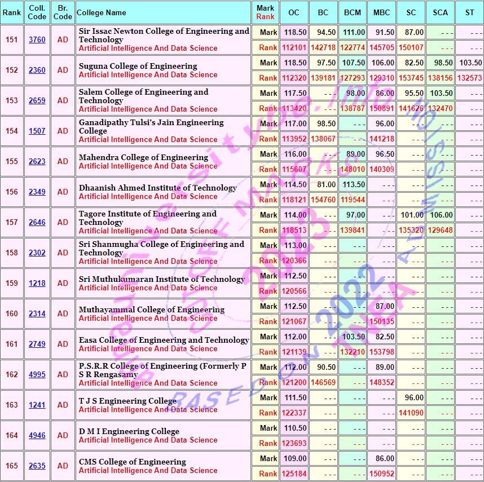Open link 2349 for Dhaanish Ahmed Institute
This screenshot has height=482, width=484.
(37, 192)
